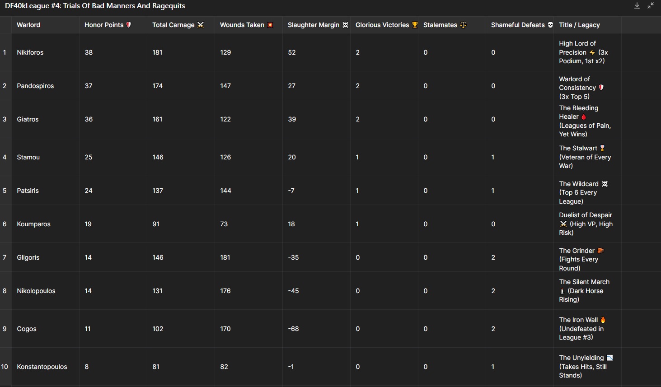The image size is (661, 387).
Task: Click Giatros's Bleeding Healer title cell
Action: click(585, 121)
